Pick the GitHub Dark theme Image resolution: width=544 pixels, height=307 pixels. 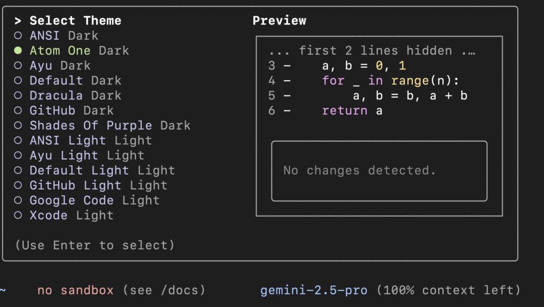click(x=72, y=110)
